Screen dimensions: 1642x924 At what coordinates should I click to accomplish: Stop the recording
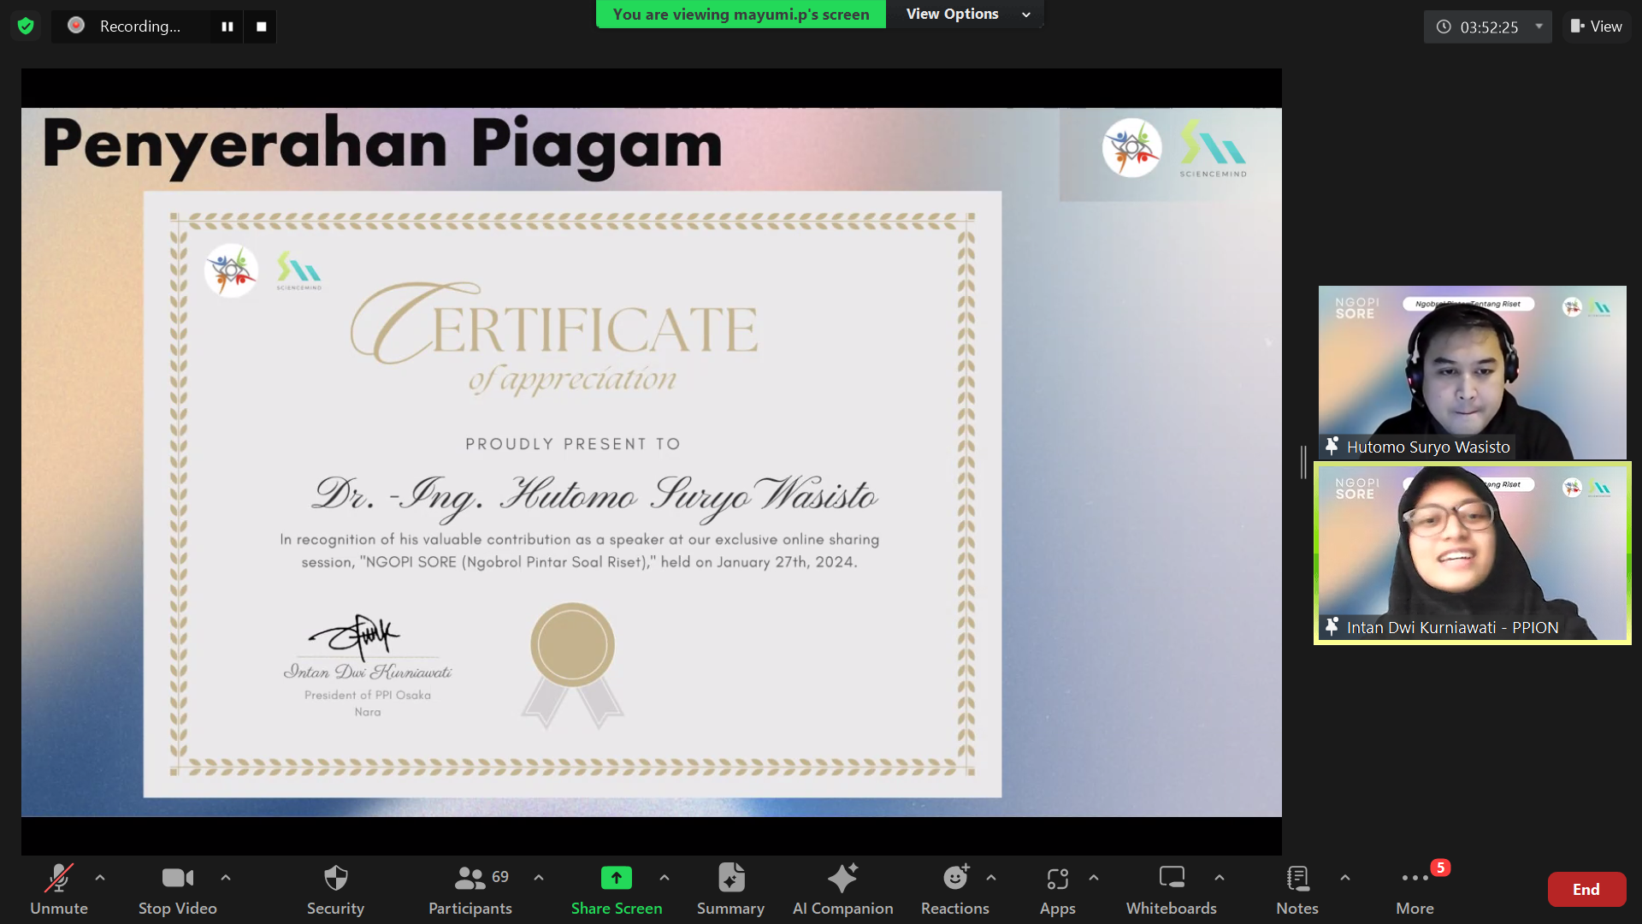coord(262,27)
